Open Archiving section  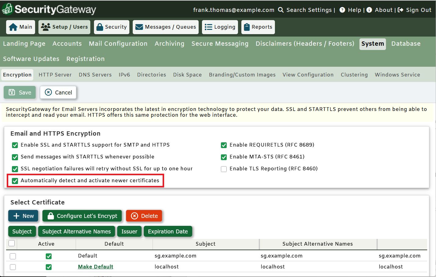169,44
